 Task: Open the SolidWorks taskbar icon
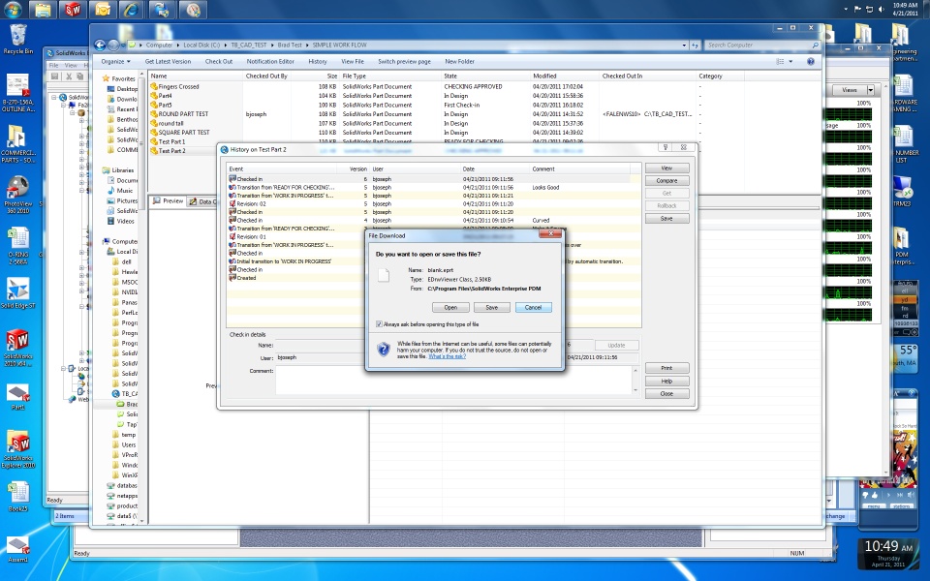tap(73, 10)
